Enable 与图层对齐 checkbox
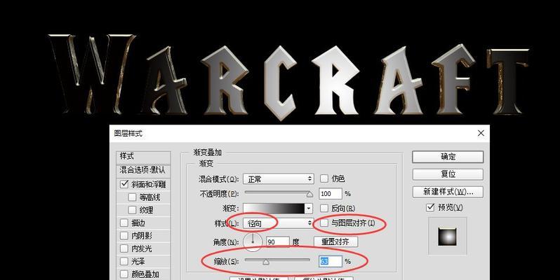Viewport: 560px width, 280px height. pyautogui.click(x=324, y=223)
